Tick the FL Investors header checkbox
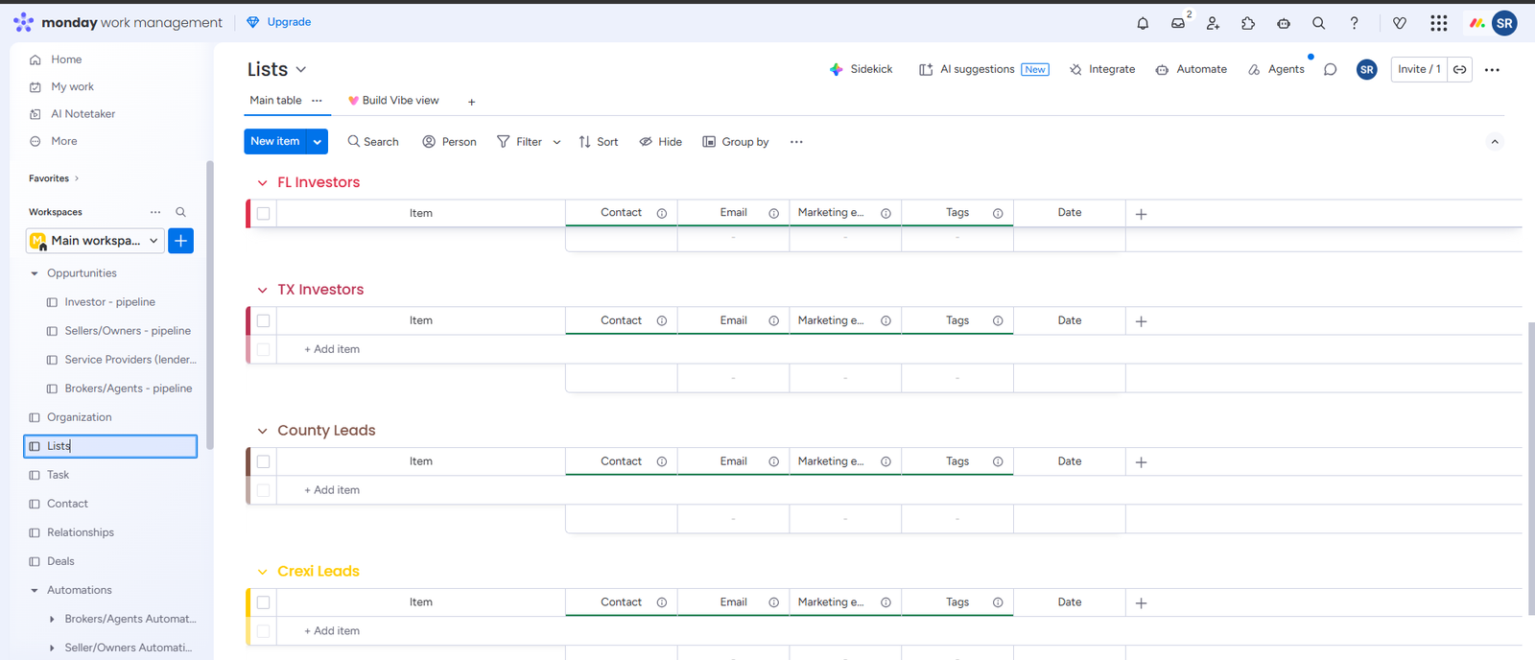The width and height of the screenshot is (1535, 660). click(264, 213)
